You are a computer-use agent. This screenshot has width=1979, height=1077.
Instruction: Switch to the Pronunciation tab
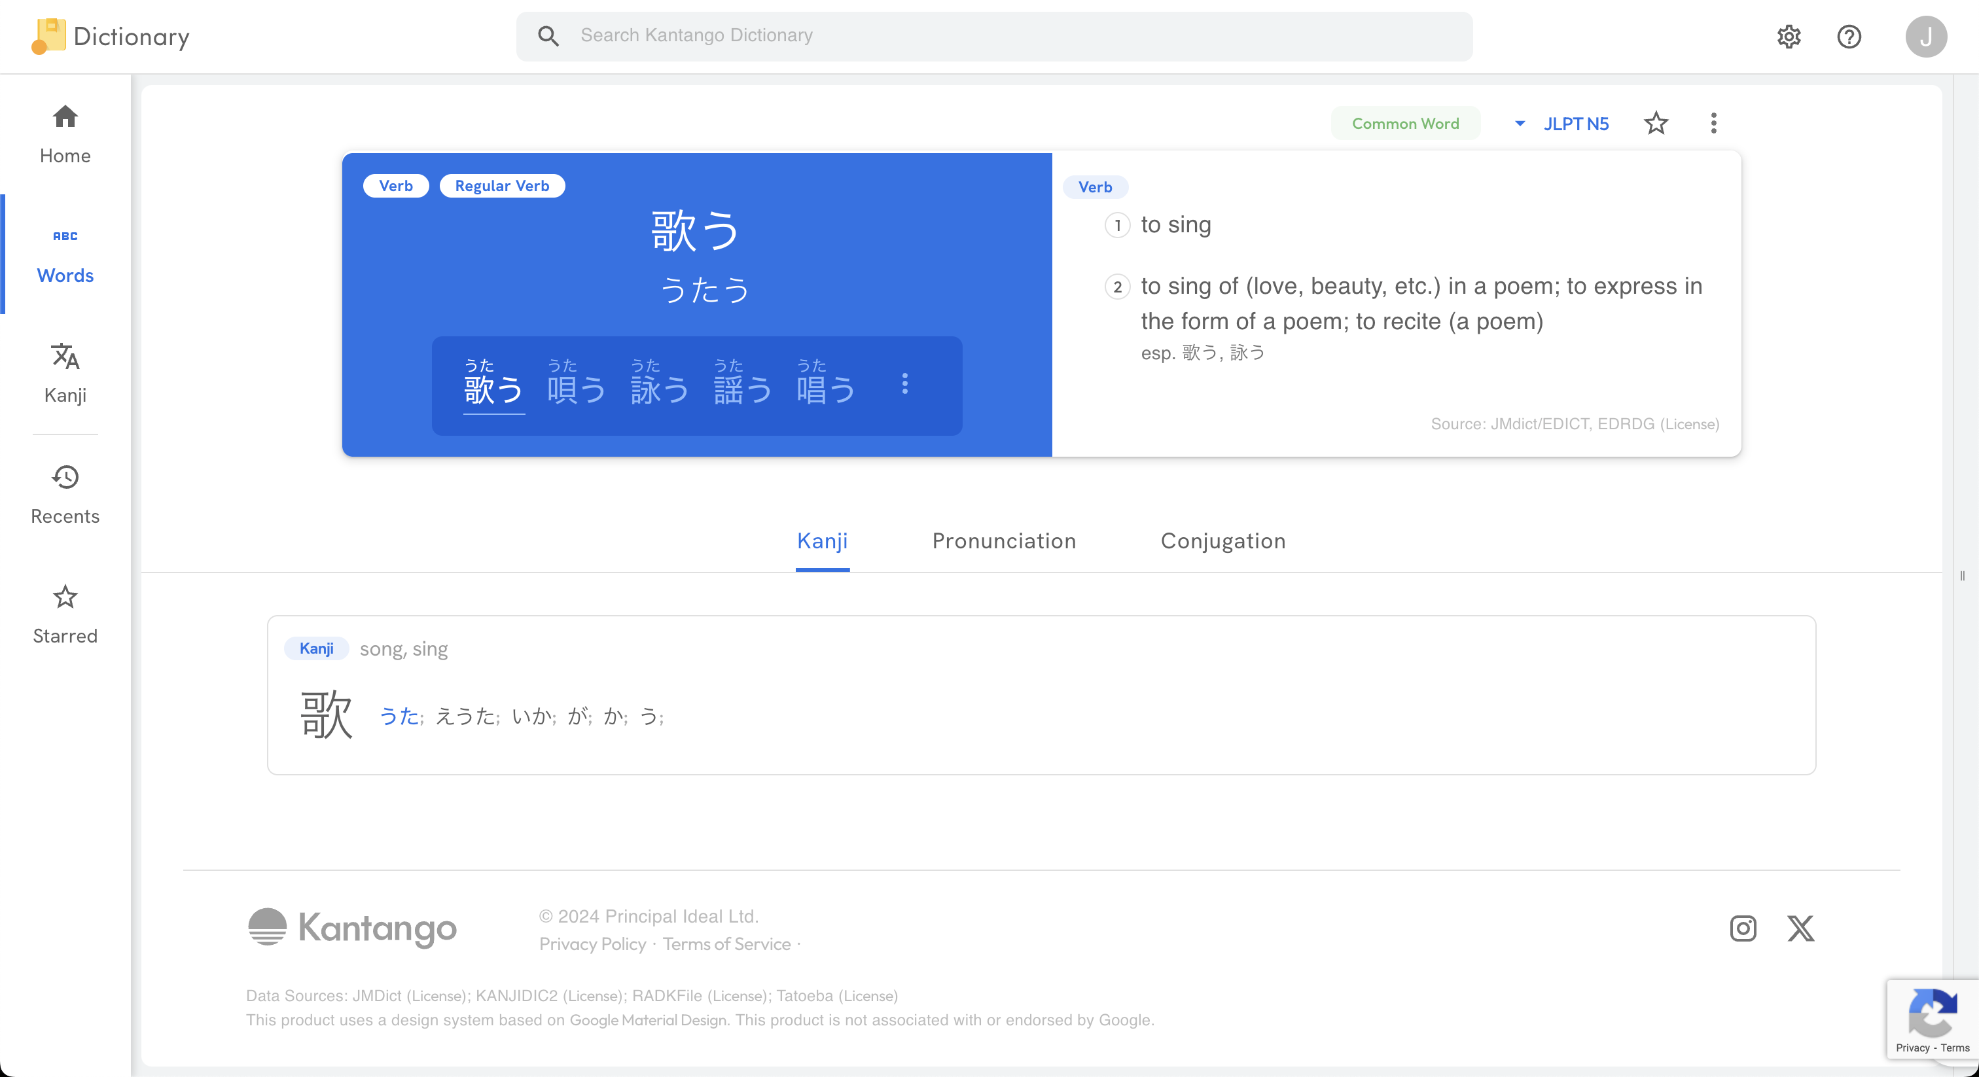[x=1003, y=542]
